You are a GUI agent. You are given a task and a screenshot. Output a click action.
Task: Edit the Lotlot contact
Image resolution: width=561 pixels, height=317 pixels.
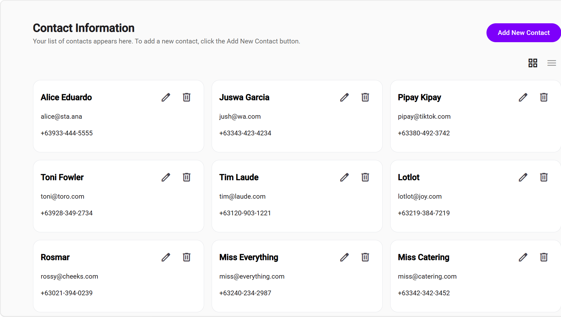pos(523,177)
